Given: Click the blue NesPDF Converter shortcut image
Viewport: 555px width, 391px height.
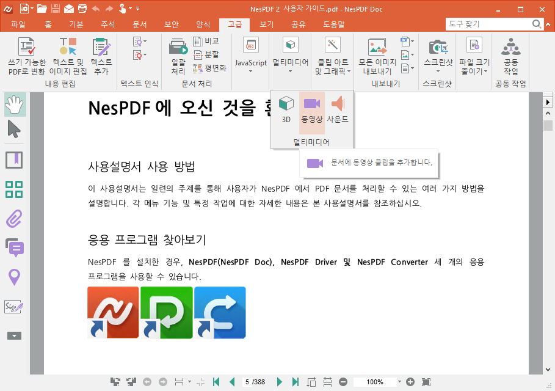Looking at the screenshot, I should 220,312.
